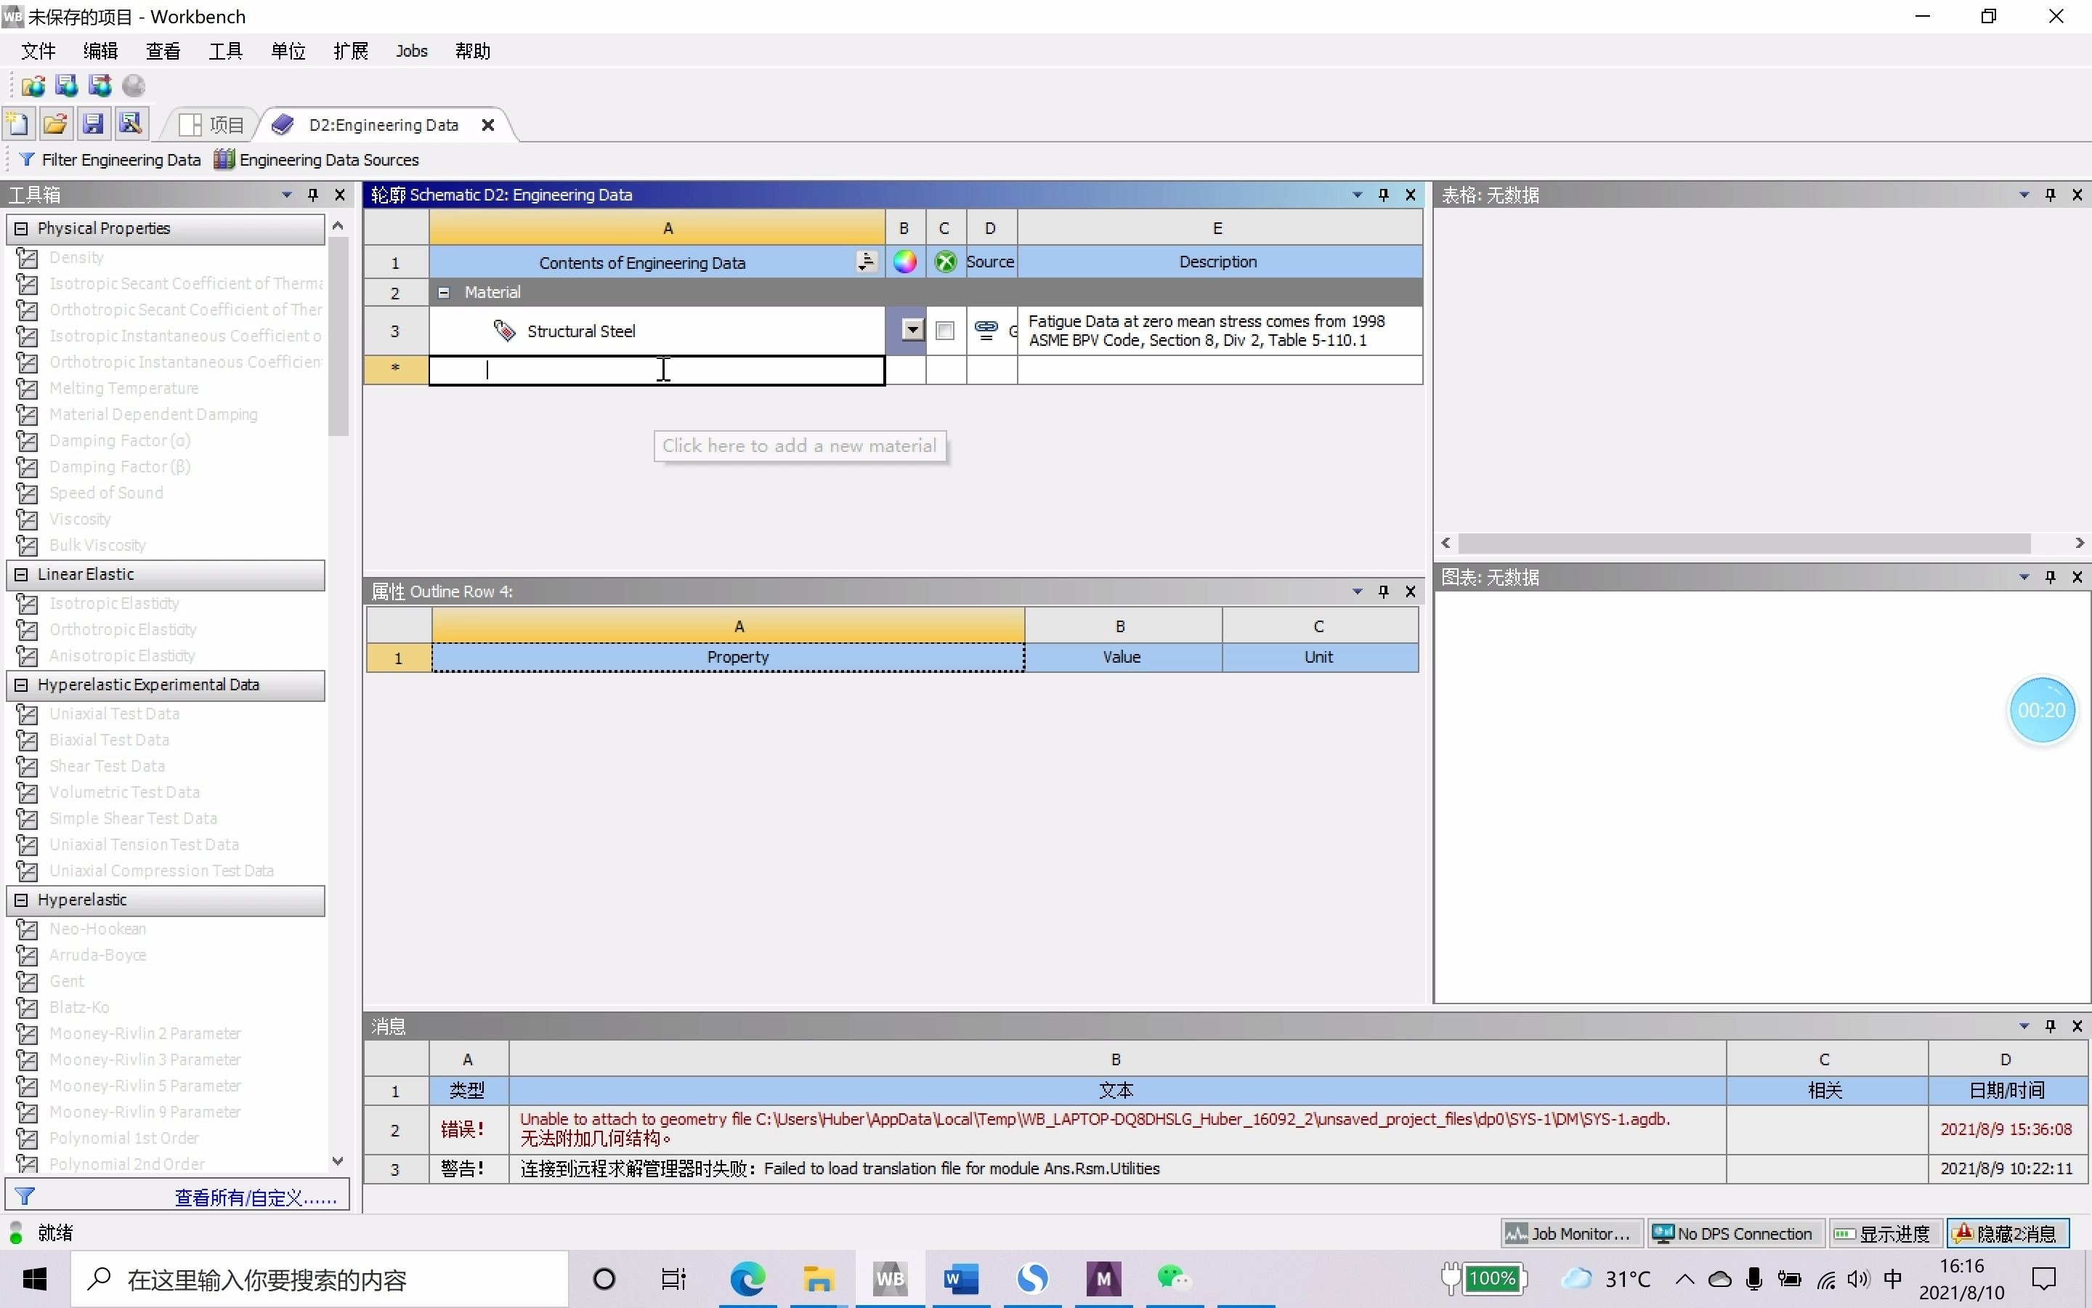Viewport: 2092px width, 1308px height.
Task: Open the Job Monitor status bar button
Action: point(1568,1234)
